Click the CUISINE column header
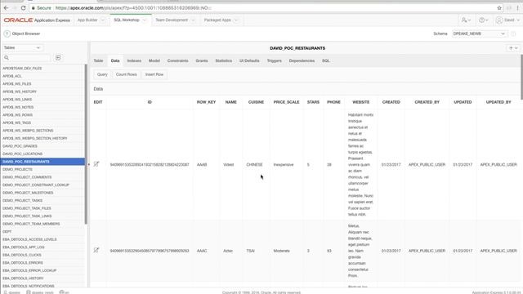Viewport: 523px width, 294px height. [x=256, y=102]
